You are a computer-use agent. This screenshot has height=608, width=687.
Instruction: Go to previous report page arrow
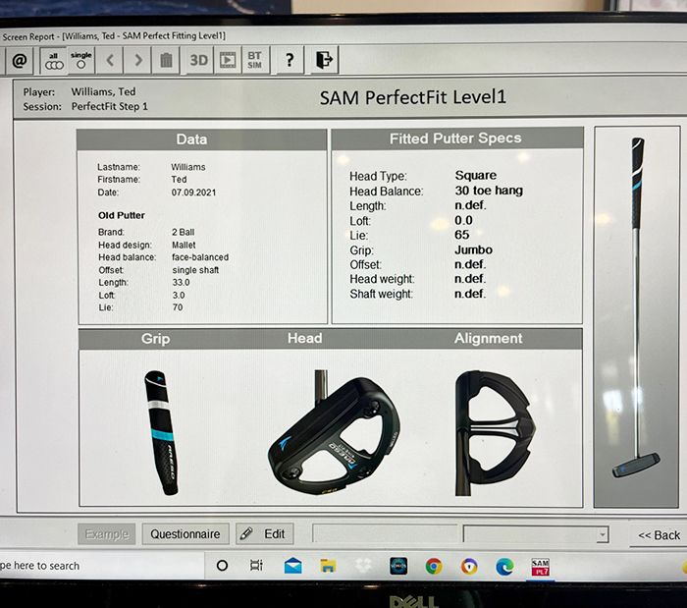click(110, 60)
